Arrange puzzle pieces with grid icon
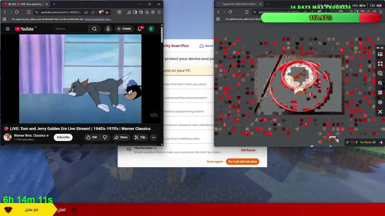This screenshot has height=216, width=385. point(380,93)
